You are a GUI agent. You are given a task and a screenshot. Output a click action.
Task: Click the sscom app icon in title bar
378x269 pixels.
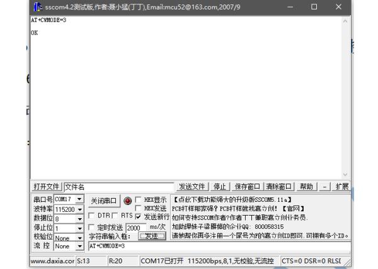point(37,7)
